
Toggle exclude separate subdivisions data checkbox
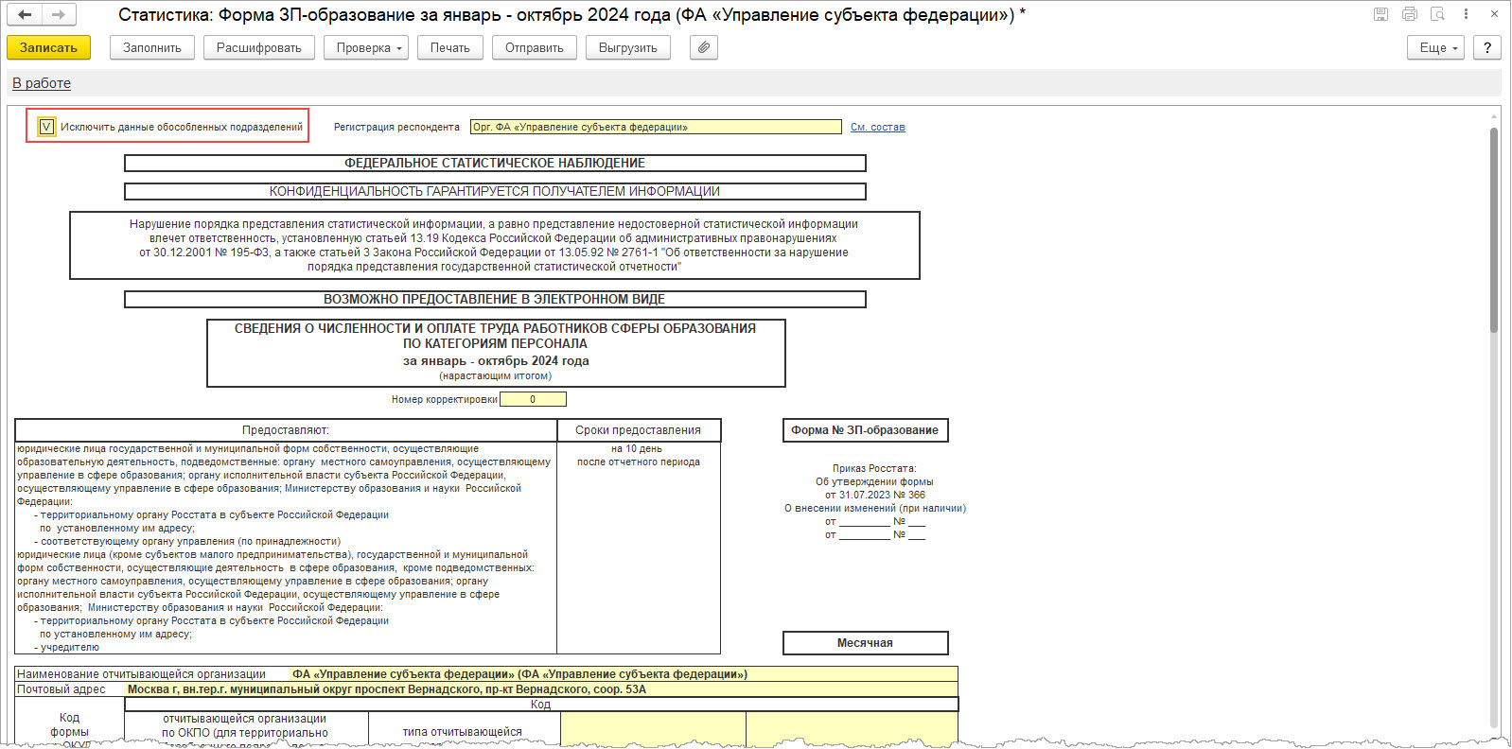pyautogui.click(x=45, y=127)
